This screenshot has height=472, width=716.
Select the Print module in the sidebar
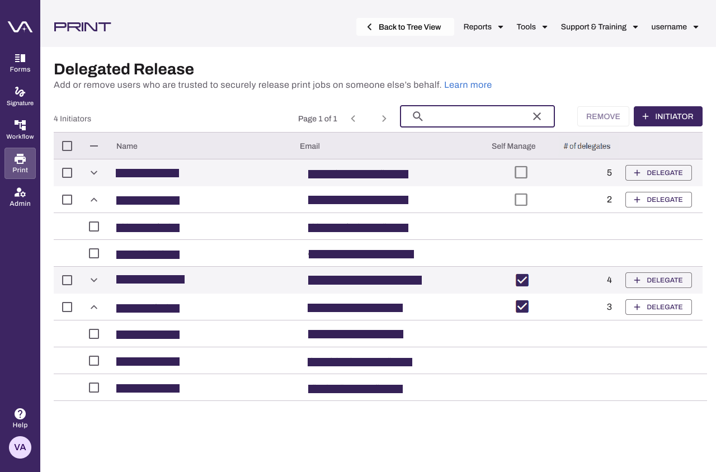click(x=20, y=163)
